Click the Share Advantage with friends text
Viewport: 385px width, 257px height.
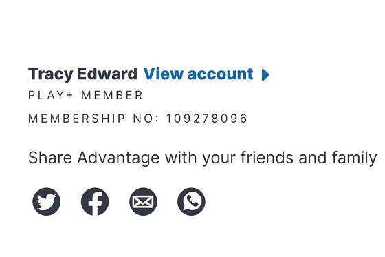[202, 158]
